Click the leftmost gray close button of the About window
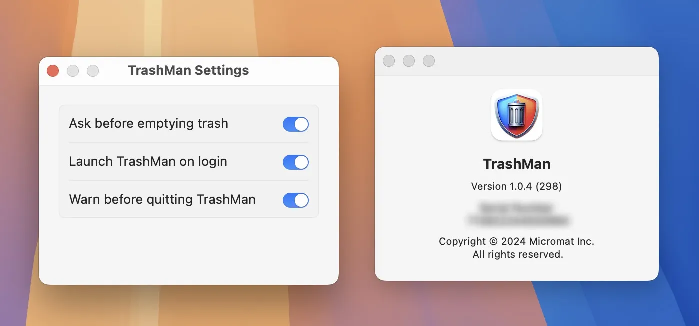This screenshot has height=326, width=699. (389, 61)
